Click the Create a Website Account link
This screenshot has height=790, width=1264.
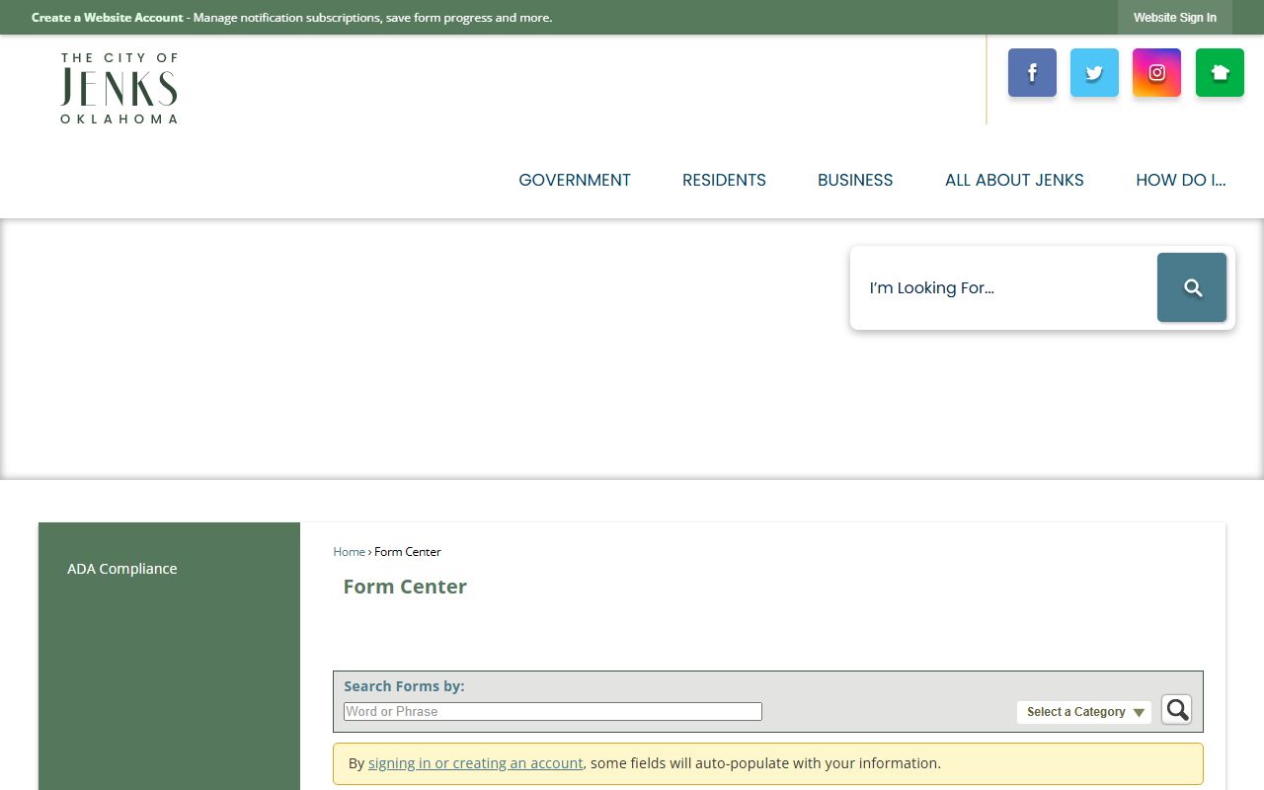(x=108, y=18)
